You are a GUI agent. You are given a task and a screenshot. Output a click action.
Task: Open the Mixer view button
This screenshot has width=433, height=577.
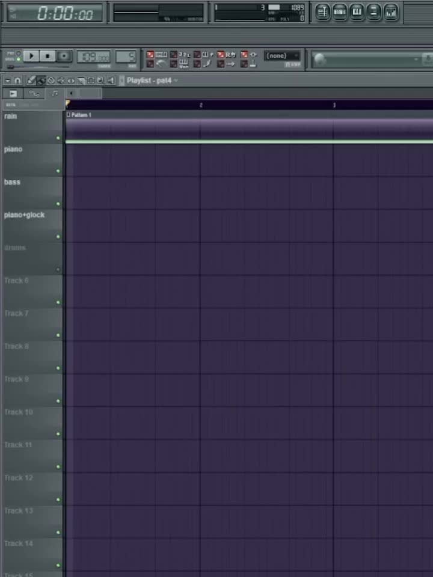pyautogui.click(x=391, y=12)
